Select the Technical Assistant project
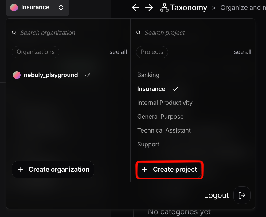The height and width of the screenshot is (217, 266). click(x=164, y=130)
